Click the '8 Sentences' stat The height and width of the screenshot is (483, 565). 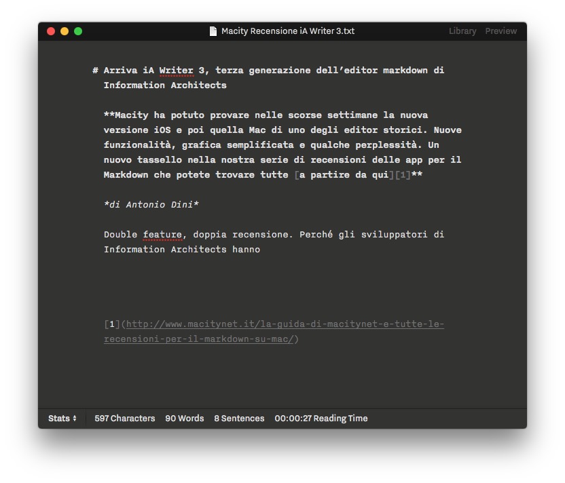[239, 419]
